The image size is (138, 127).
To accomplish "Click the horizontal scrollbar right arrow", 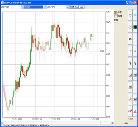I will [x=112, y=123].
